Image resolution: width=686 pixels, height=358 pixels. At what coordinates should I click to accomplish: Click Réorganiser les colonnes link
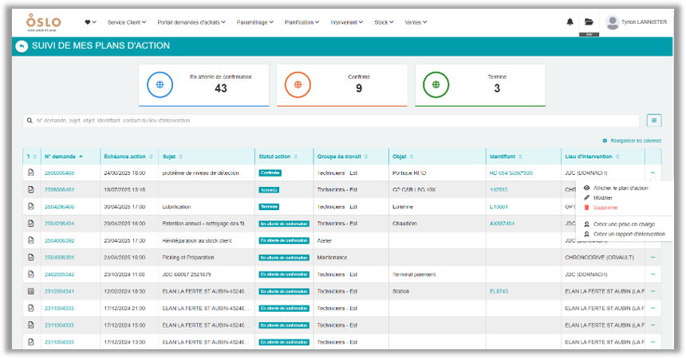coord(635,140)
